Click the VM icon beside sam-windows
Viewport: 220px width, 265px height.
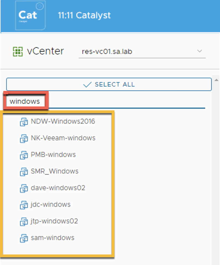pyautogui.click(x=24, y=238)
